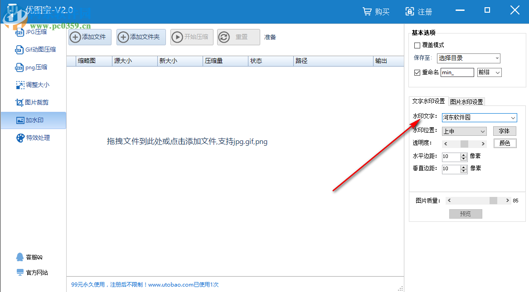
Task: Select Gif动图压缩 sidebar item
Action: click(x=35, y=49)
